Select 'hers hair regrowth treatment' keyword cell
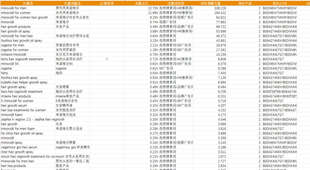The image size is (310, 170). [x=28, y=92]
